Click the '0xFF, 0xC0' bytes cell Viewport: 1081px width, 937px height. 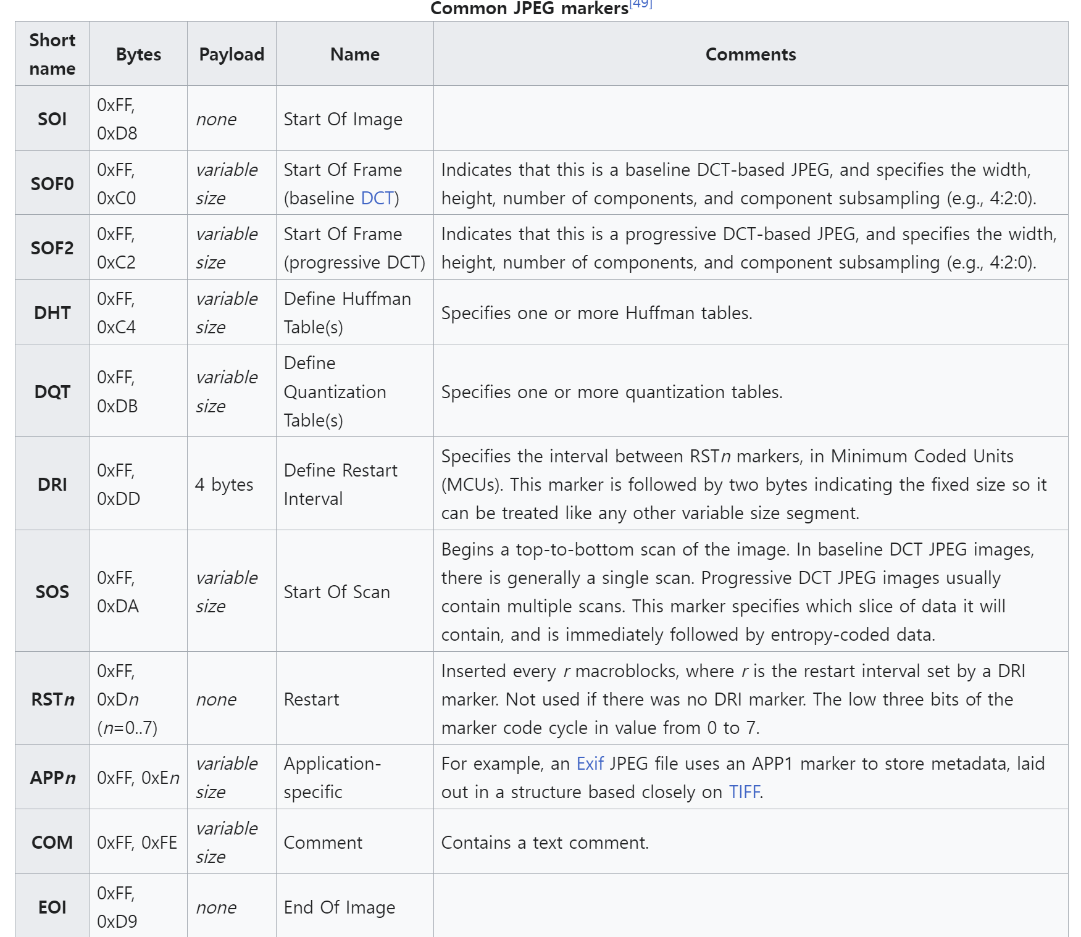click(138, 183)
